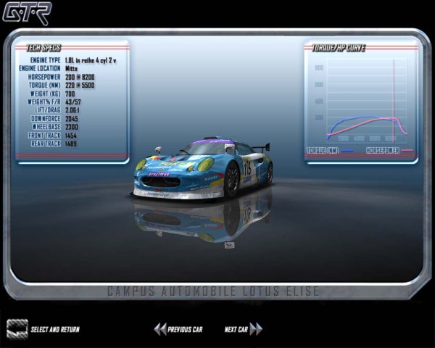This screenshot has height=348, width=435.
Task: Click the Engine Type spec row
Action: click(x=72, y=59)
